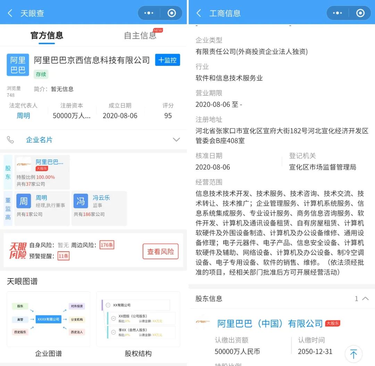Expand the 企业名片 chevron

point(176,140)
